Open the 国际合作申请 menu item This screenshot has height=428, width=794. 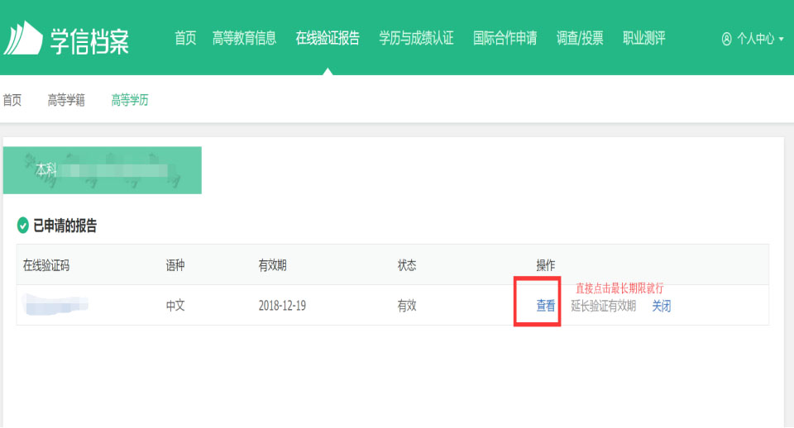click(505, 38)
